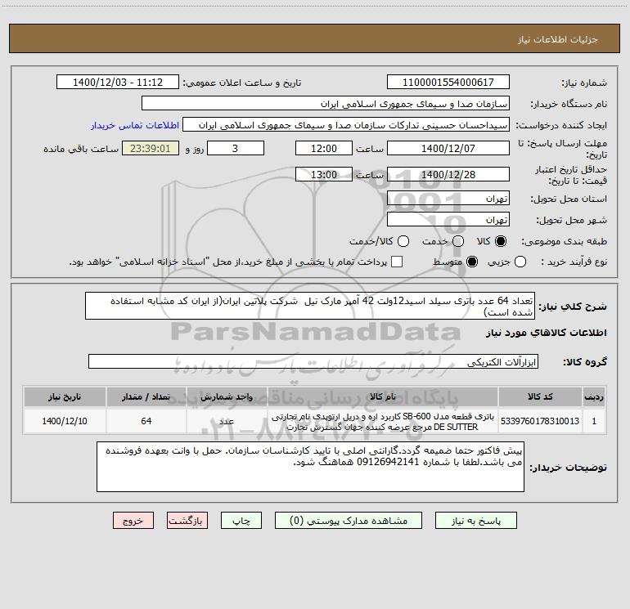Select the کالا/خدمت radio button

(x=403, y=241)
